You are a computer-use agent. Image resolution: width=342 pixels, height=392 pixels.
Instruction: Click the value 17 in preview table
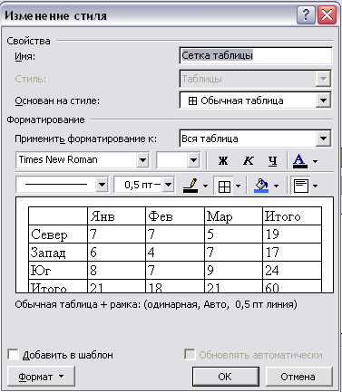[272, 253]
